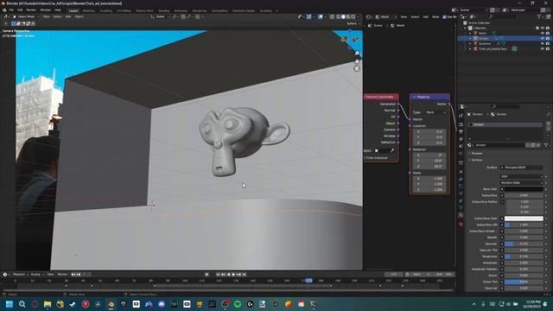This screenshot has width=553, height=311.
Task: Click the Mapping Rotation Z field
Action: (x=430, y=167)
